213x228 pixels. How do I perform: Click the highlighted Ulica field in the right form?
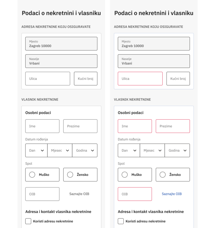point(140,79)
